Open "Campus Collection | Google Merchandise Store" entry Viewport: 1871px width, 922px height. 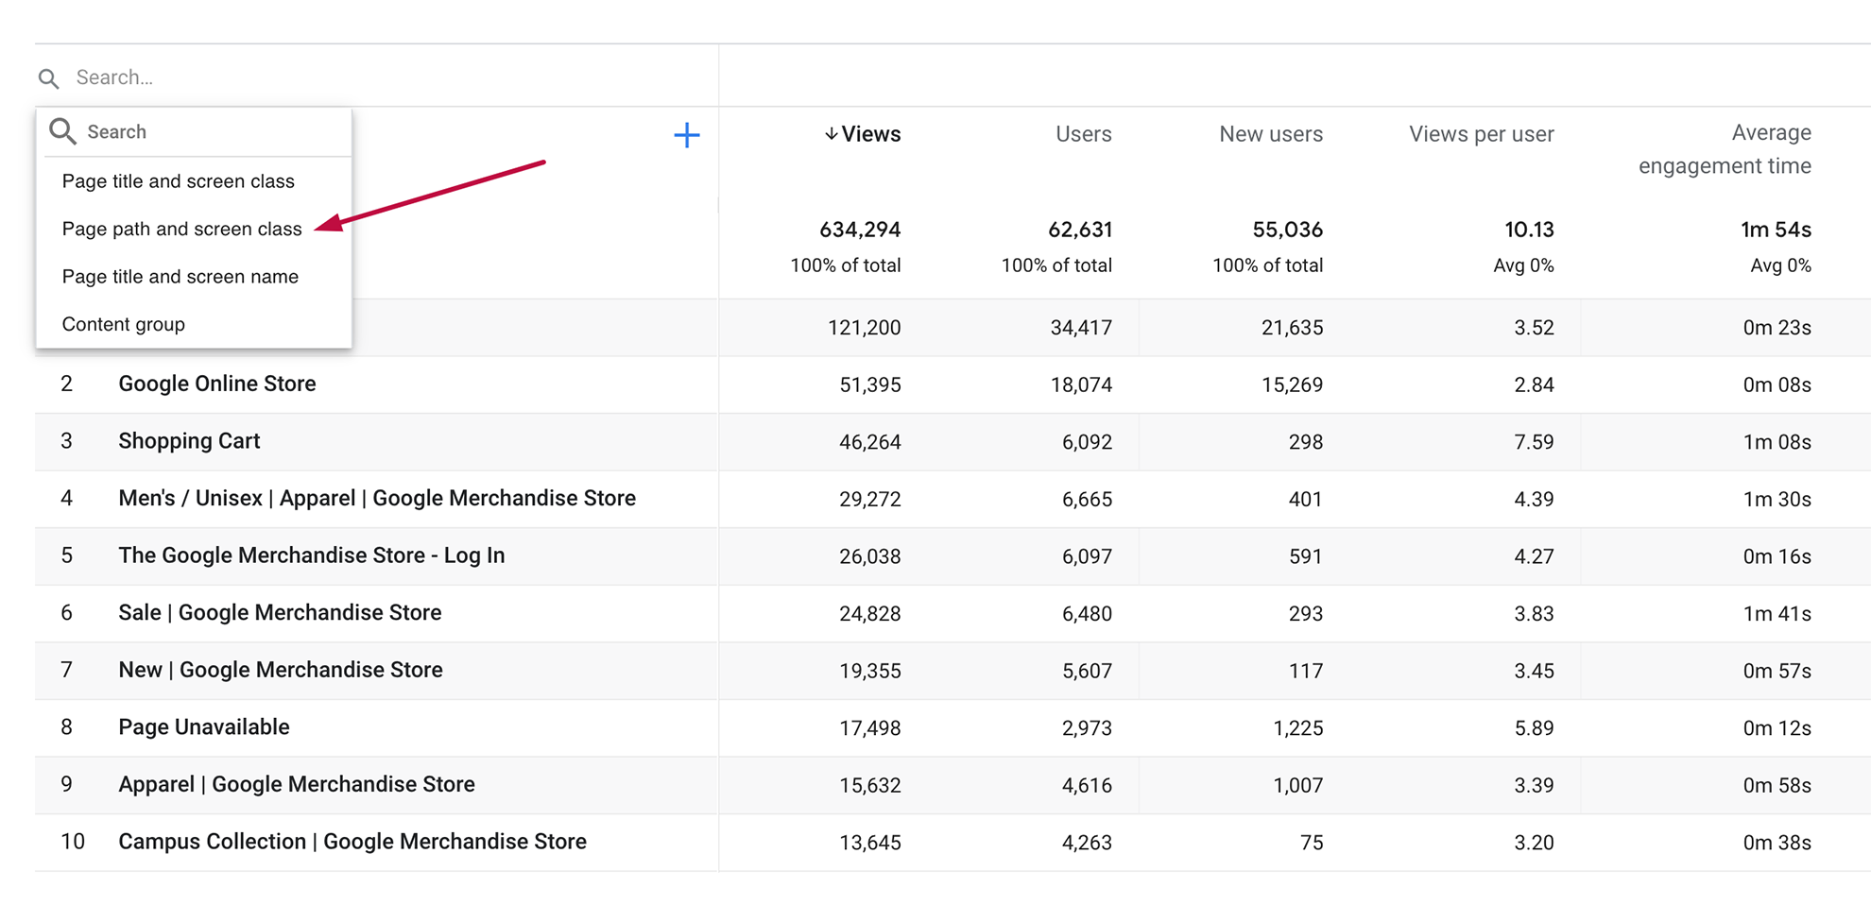(x=352, y=842)
